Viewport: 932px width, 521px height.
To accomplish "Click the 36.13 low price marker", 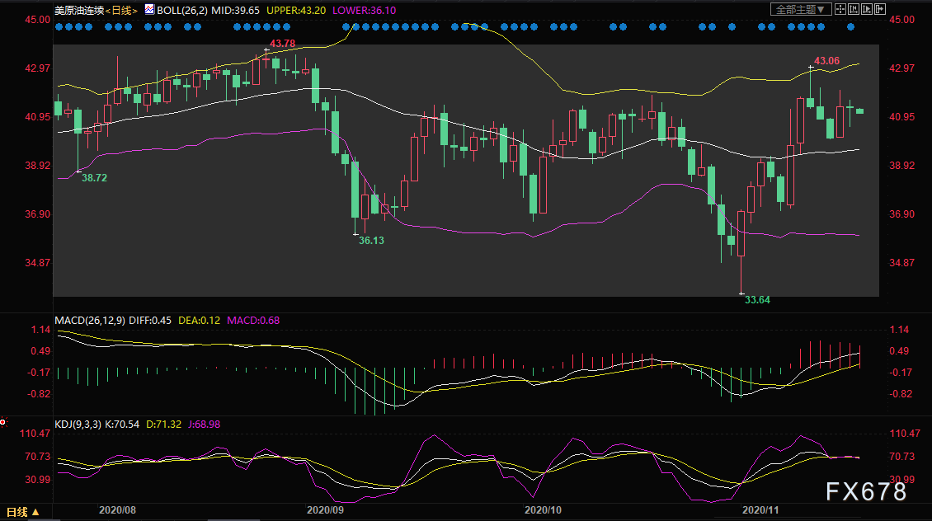I will tap(371, 241).
